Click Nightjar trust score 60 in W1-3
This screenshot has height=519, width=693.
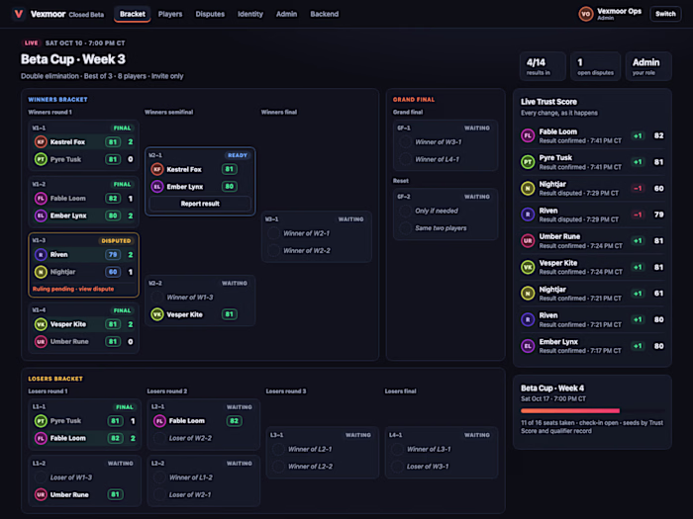point(113,272)
